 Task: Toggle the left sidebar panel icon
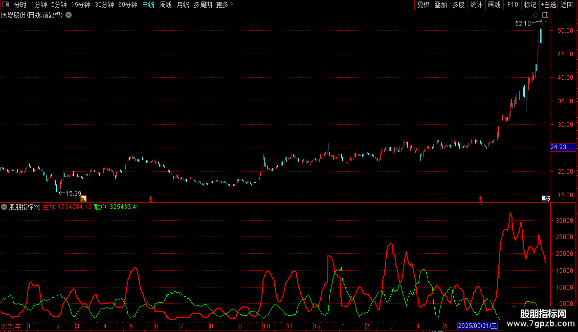[x=6, y=5]
